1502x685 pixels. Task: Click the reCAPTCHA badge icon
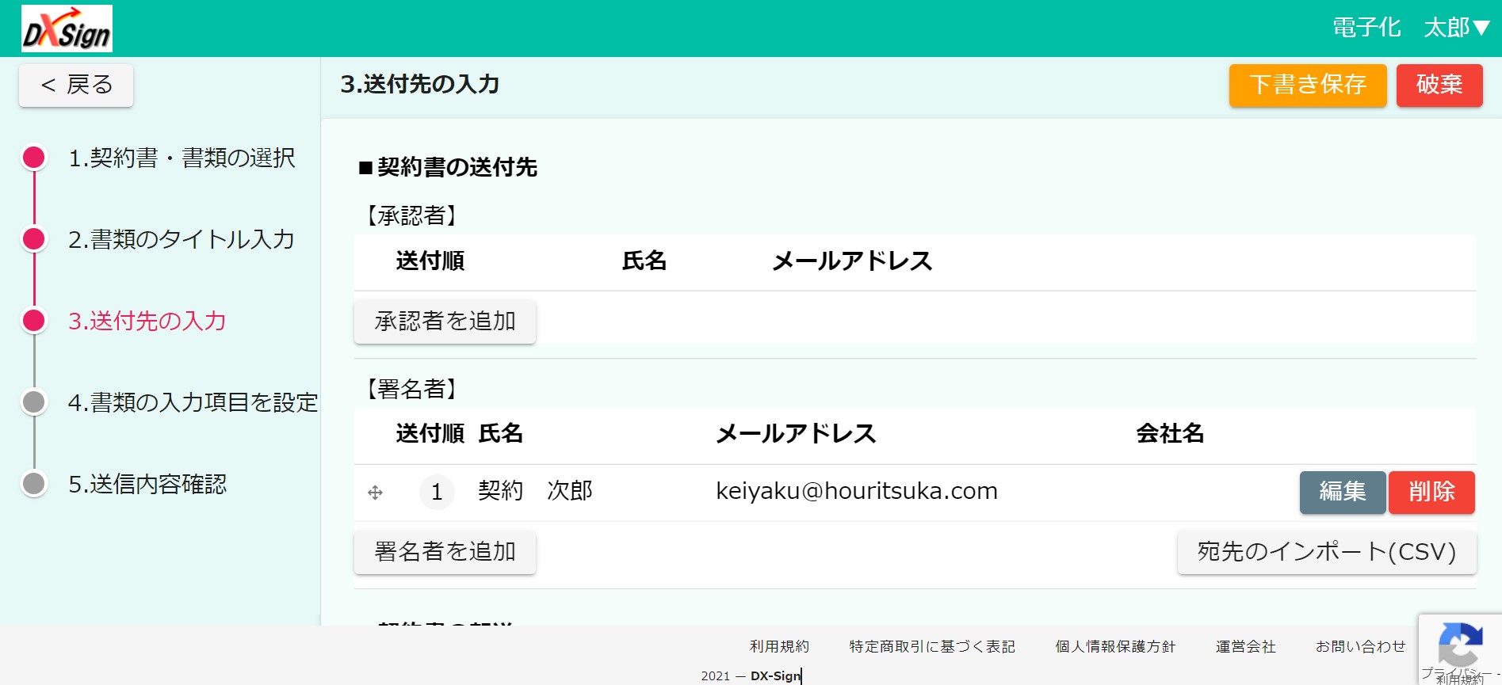1460,645
